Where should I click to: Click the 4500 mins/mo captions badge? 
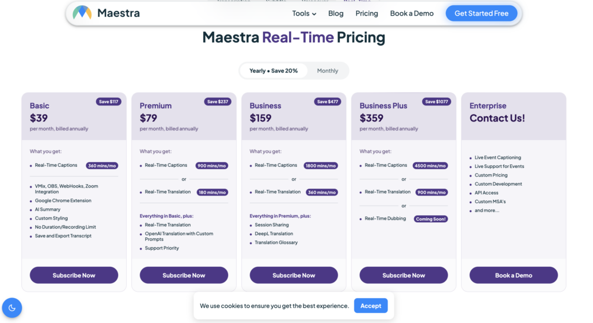point(430,166)
